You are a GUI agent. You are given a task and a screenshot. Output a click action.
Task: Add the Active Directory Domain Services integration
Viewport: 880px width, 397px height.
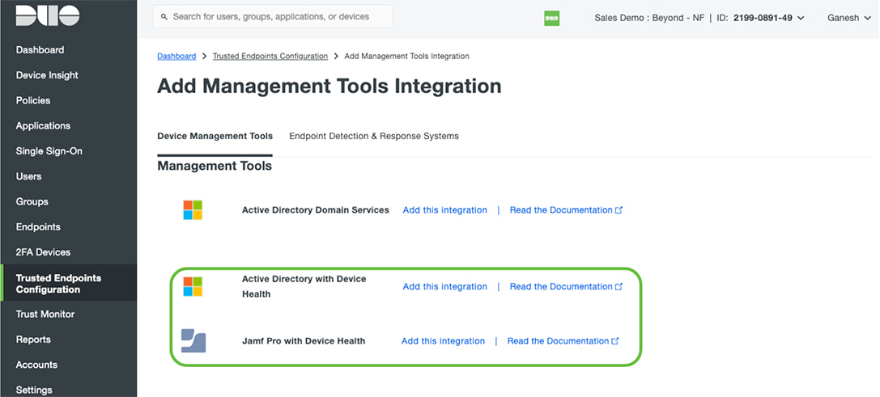pyautogui.click(x=444, y=210)
